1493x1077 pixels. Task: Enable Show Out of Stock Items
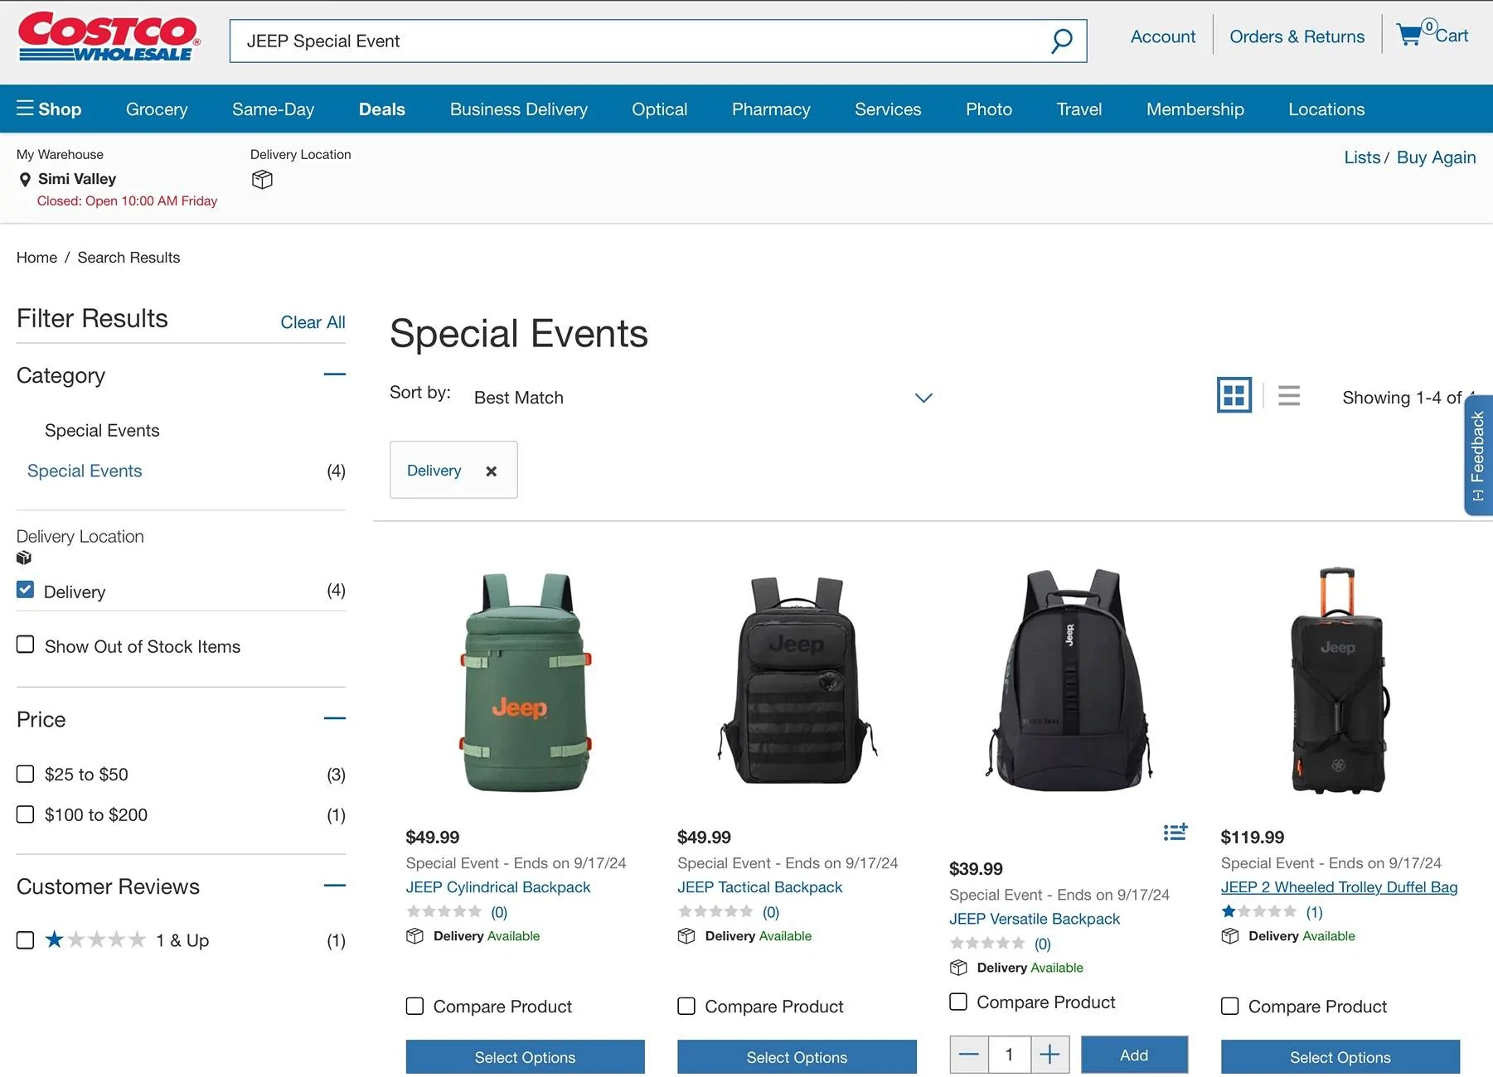click(26, 645)
